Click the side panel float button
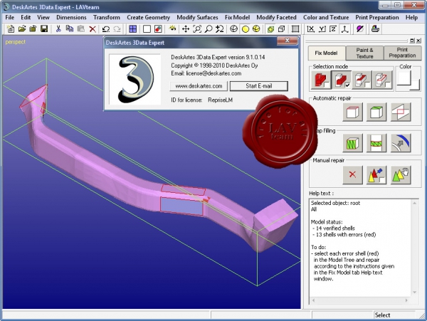427x321 pixels. pyautogui.click(x=412, y=41)
